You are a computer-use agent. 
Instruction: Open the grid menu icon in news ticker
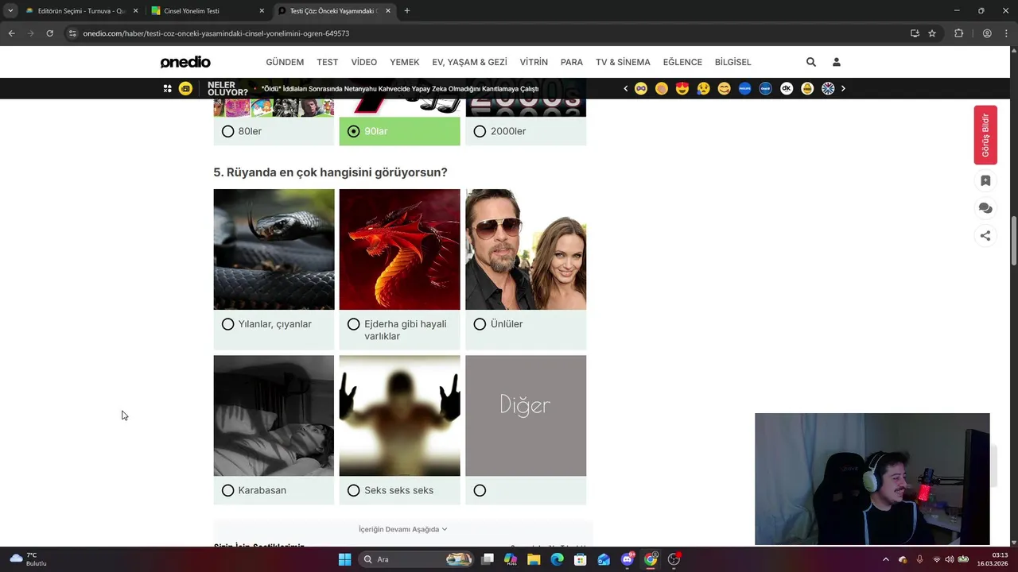pos(167,88)
